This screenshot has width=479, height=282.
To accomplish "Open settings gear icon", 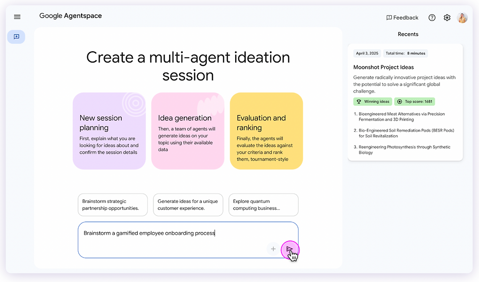I will (447, 18).
